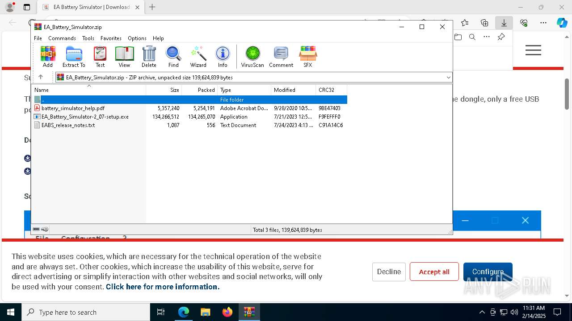Click the Extract To toolbar icon
Image resolution: width=572 pixels, height=321 pixels.
pos(74,57)
